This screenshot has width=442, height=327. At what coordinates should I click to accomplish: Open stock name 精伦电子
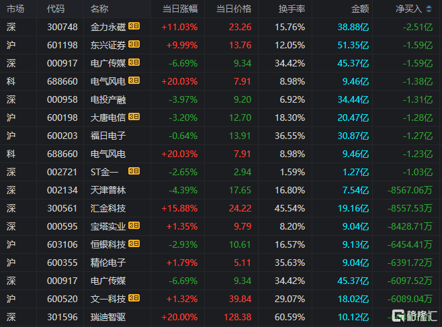pos(108,263)
